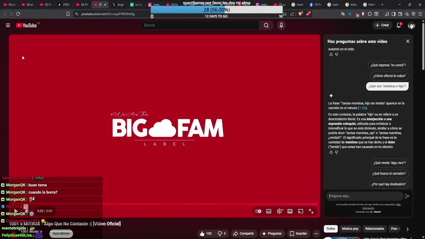Dislike the first AI answer
This screenshot has height=239, width=425.
click(x=336, y=54)
